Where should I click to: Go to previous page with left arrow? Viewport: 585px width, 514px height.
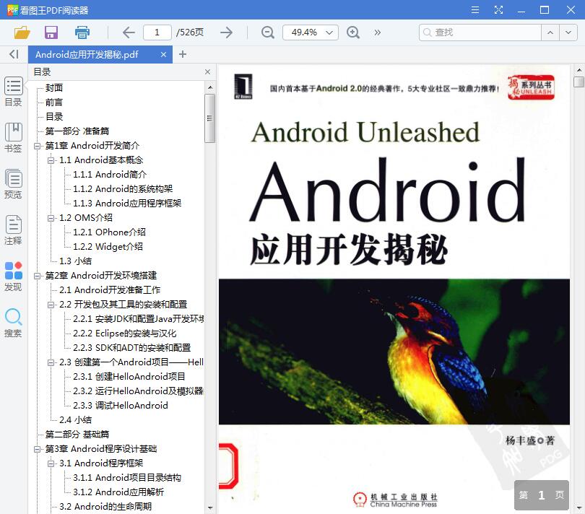tap(129, 32)
